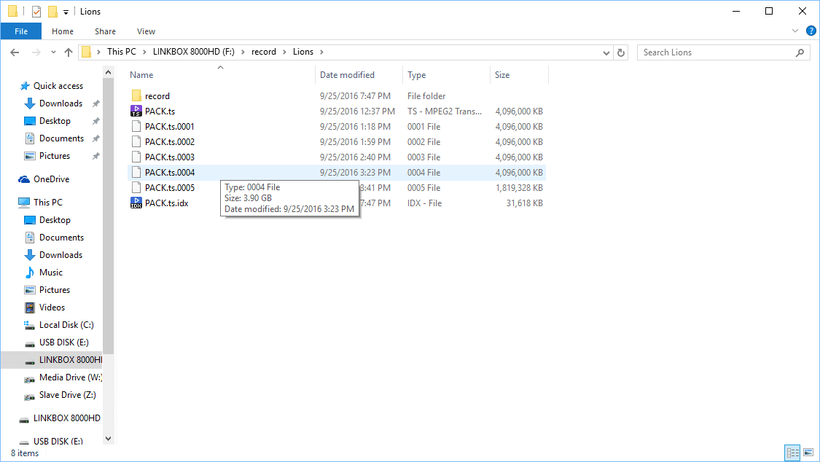Click the PACK.ts video file icon
This screenshot has width=820, height=462.
tap(136, 111)
